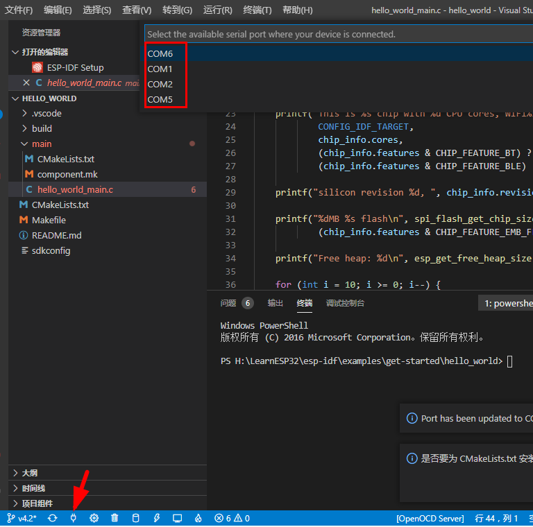This screenshot has width=533, height=527.
Task: Select hello_world_main.c in the file tree
Action: 108,189
